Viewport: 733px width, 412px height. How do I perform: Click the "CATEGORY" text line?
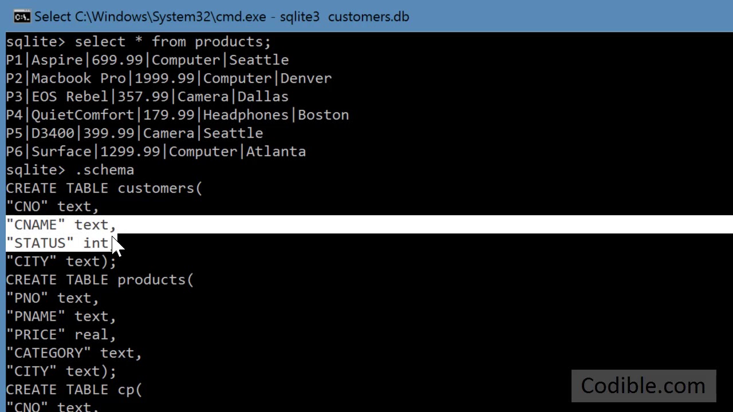click(x=74, y=353)
